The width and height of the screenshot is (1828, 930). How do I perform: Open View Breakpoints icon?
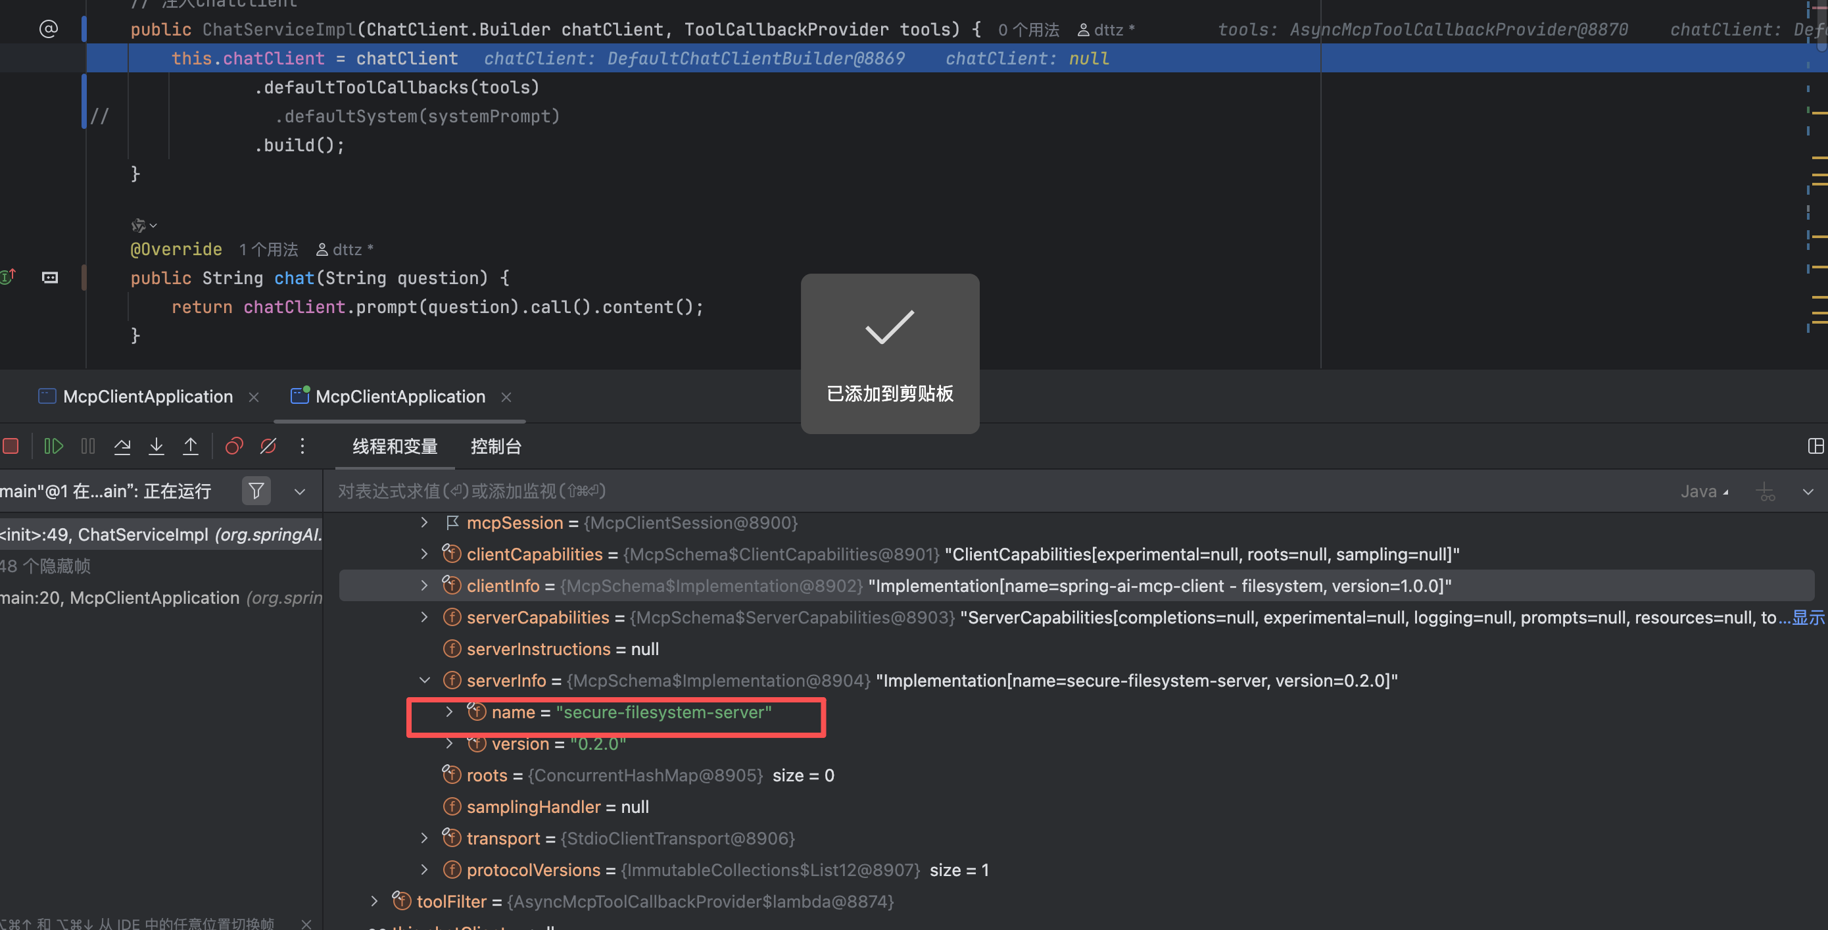coord(234,446)
